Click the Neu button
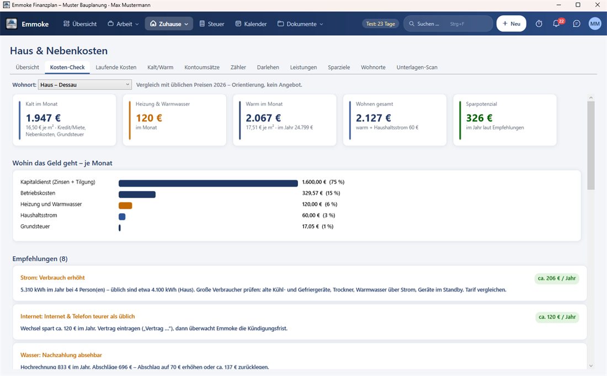Screen dimensions: 607x376 click(512, 24)
